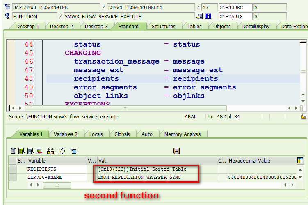The height and width of the screenshot is (205, 308).
Task: Click the ABAP language indicator in status line
Action: click(191, 117)
